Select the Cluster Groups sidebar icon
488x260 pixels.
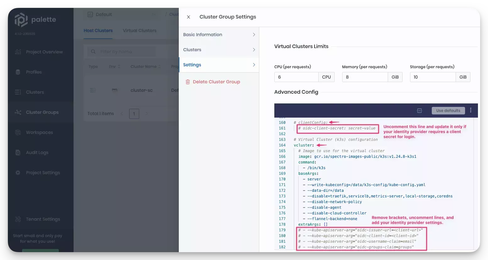click(18, 112)
